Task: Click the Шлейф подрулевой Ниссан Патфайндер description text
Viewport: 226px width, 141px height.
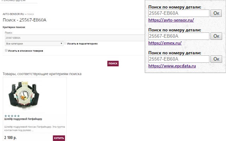Action: (x=35, y=128)
